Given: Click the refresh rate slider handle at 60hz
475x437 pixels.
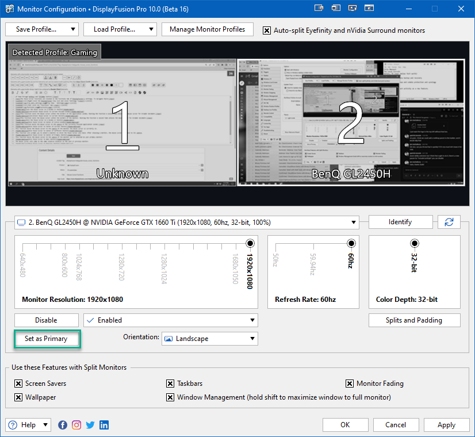Looking at the screenshot, I should click(351, 243).
